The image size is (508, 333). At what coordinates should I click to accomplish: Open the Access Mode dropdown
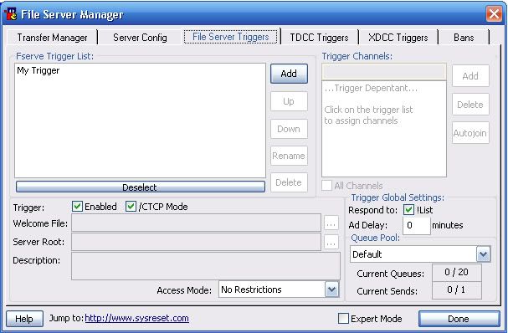tap(331, 289)
